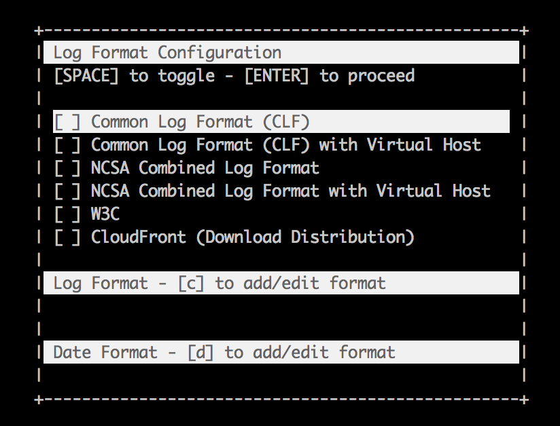Image resolution: width=560 pixels, height=426 pixels.
Task: Click the empty line below Log Format header
Action: [281, 306]
